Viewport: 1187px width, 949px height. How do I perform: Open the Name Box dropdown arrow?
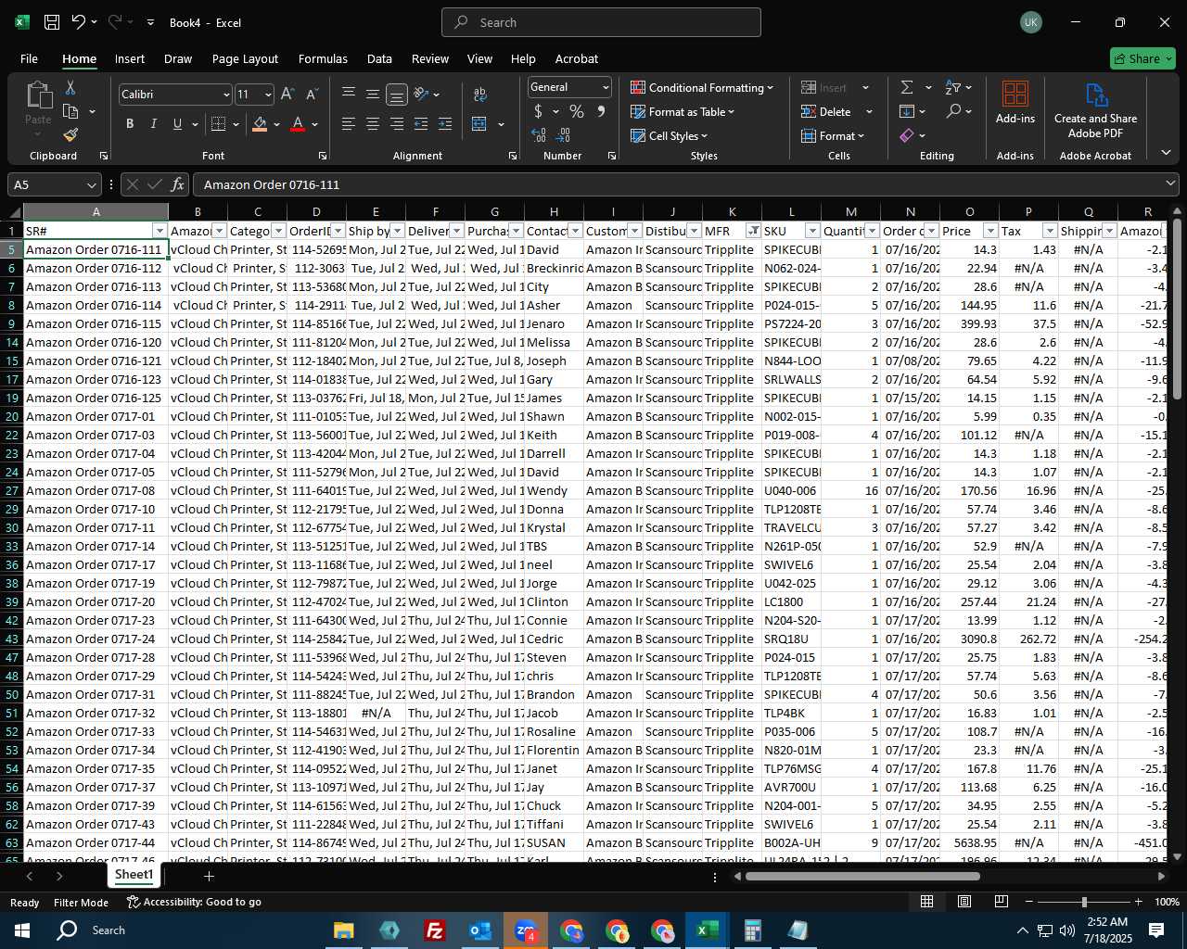(91, 184)
